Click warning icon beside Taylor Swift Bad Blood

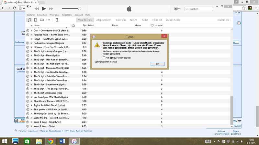coord(28,105)
